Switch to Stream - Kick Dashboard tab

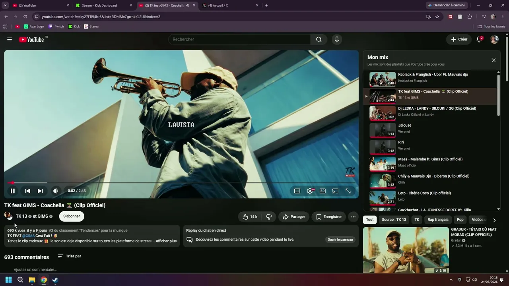click(103, 6)
